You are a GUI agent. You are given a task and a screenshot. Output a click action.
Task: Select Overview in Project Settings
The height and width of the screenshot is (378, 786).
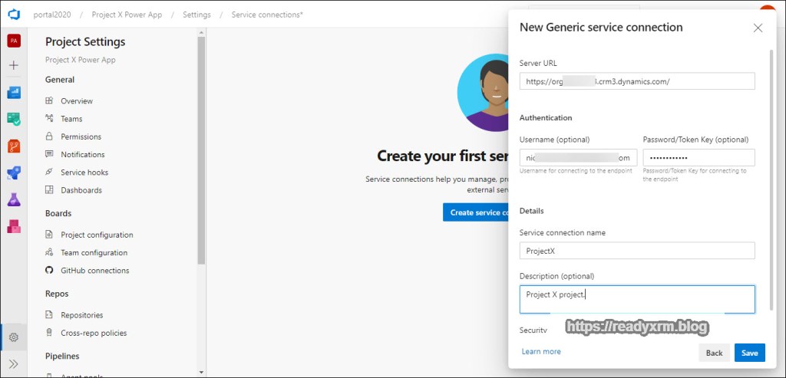click(77, 101)
